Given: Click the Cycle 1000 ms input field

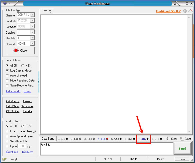Looking at the screenshot, I should click(x=22, y=146).
